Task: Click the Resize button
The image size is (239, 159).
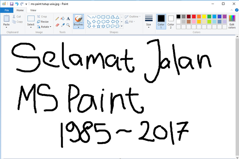Action: click(x=43, y=22)
